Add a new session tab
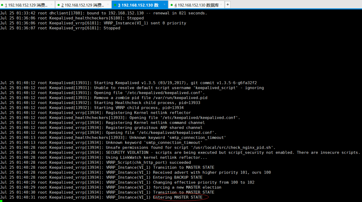362x202 pixels. [x=228, y=5]
